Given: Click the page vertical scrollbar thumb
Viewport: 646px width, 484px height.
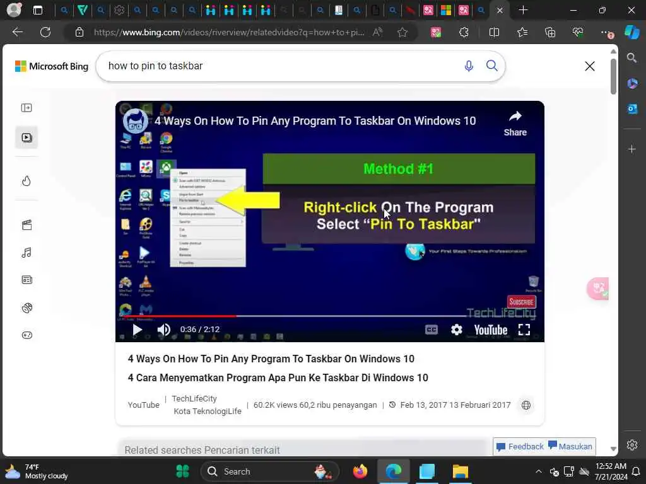Looking at the screenshot, I should (x=613, y=76).
